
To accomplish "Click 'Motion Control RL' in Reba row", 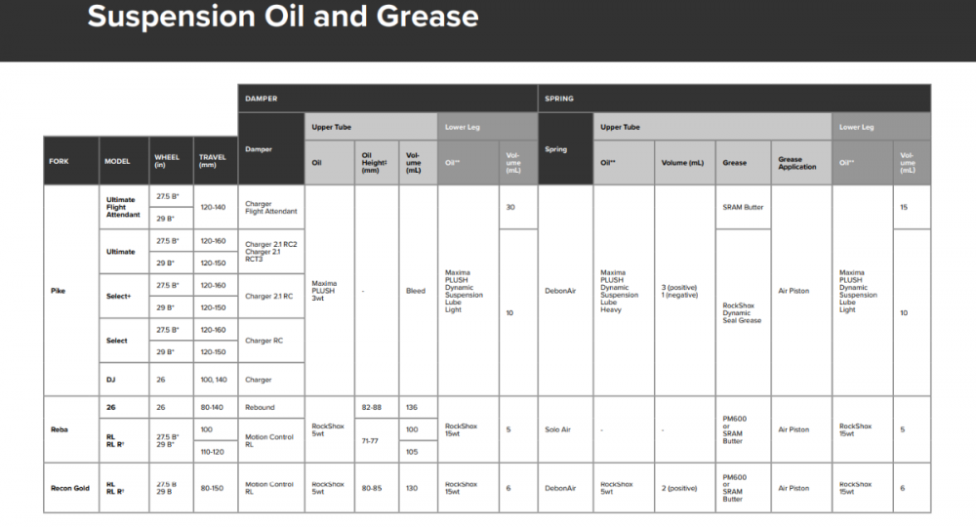I will click(x=270, y=440).
